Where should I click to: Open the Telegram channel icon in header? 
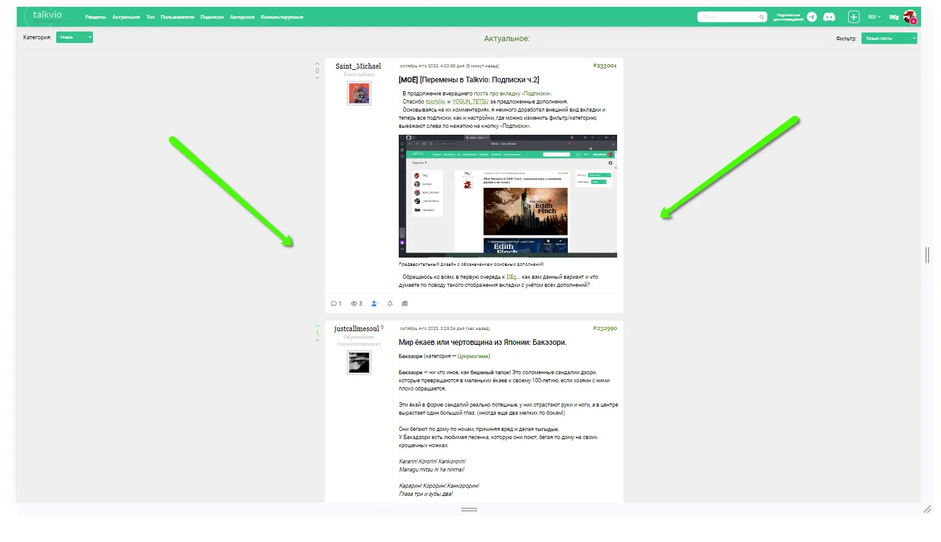(812, 17)
